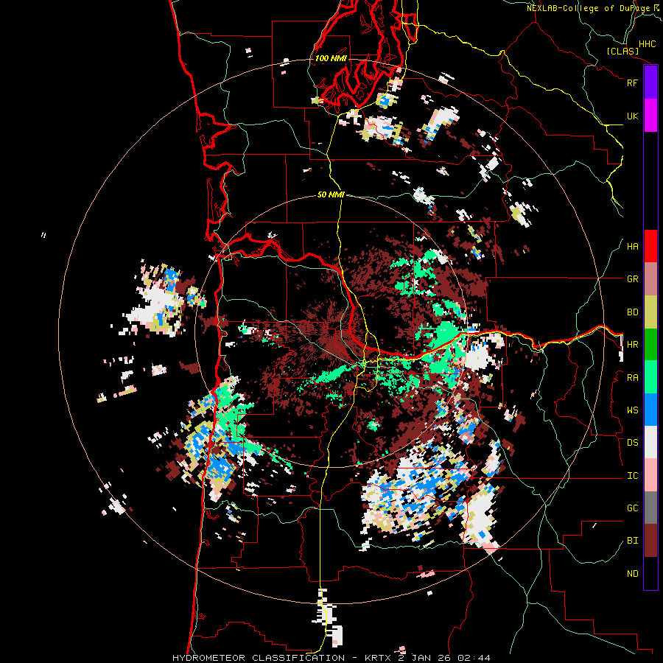Screen dimensions: 663x663
Task: Click the HA legend label
Action: pyautogui.click(x=632, y=247)
